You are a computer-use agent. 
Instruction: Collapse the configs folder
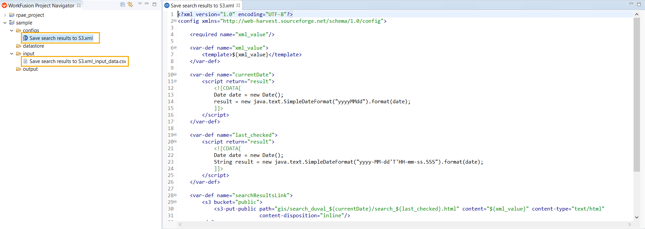pos(11,31)
